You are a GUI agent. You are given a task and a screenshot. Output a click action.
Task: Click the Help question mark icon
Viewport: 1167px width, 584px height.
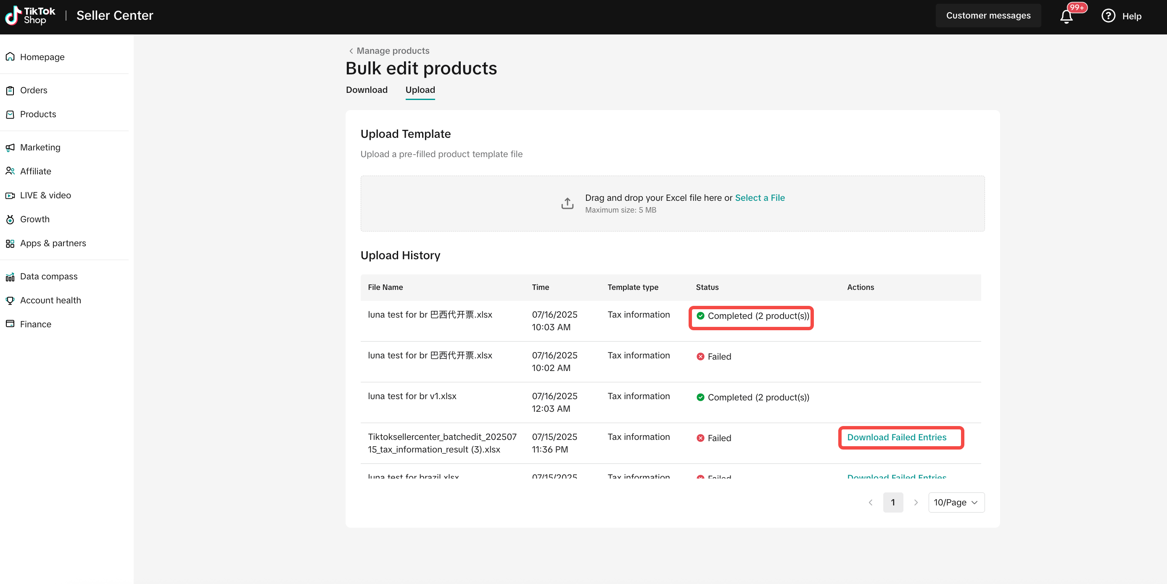(x=1108, y=16)
